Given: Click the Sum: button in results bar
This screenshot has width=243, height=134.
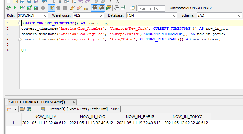Looking at the screenshot, I should coord(115,109).
